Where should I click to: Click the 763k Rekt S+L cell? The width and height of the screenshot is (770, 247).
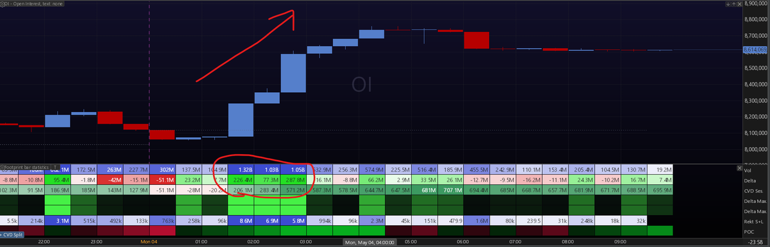click(x=162, y=221)
